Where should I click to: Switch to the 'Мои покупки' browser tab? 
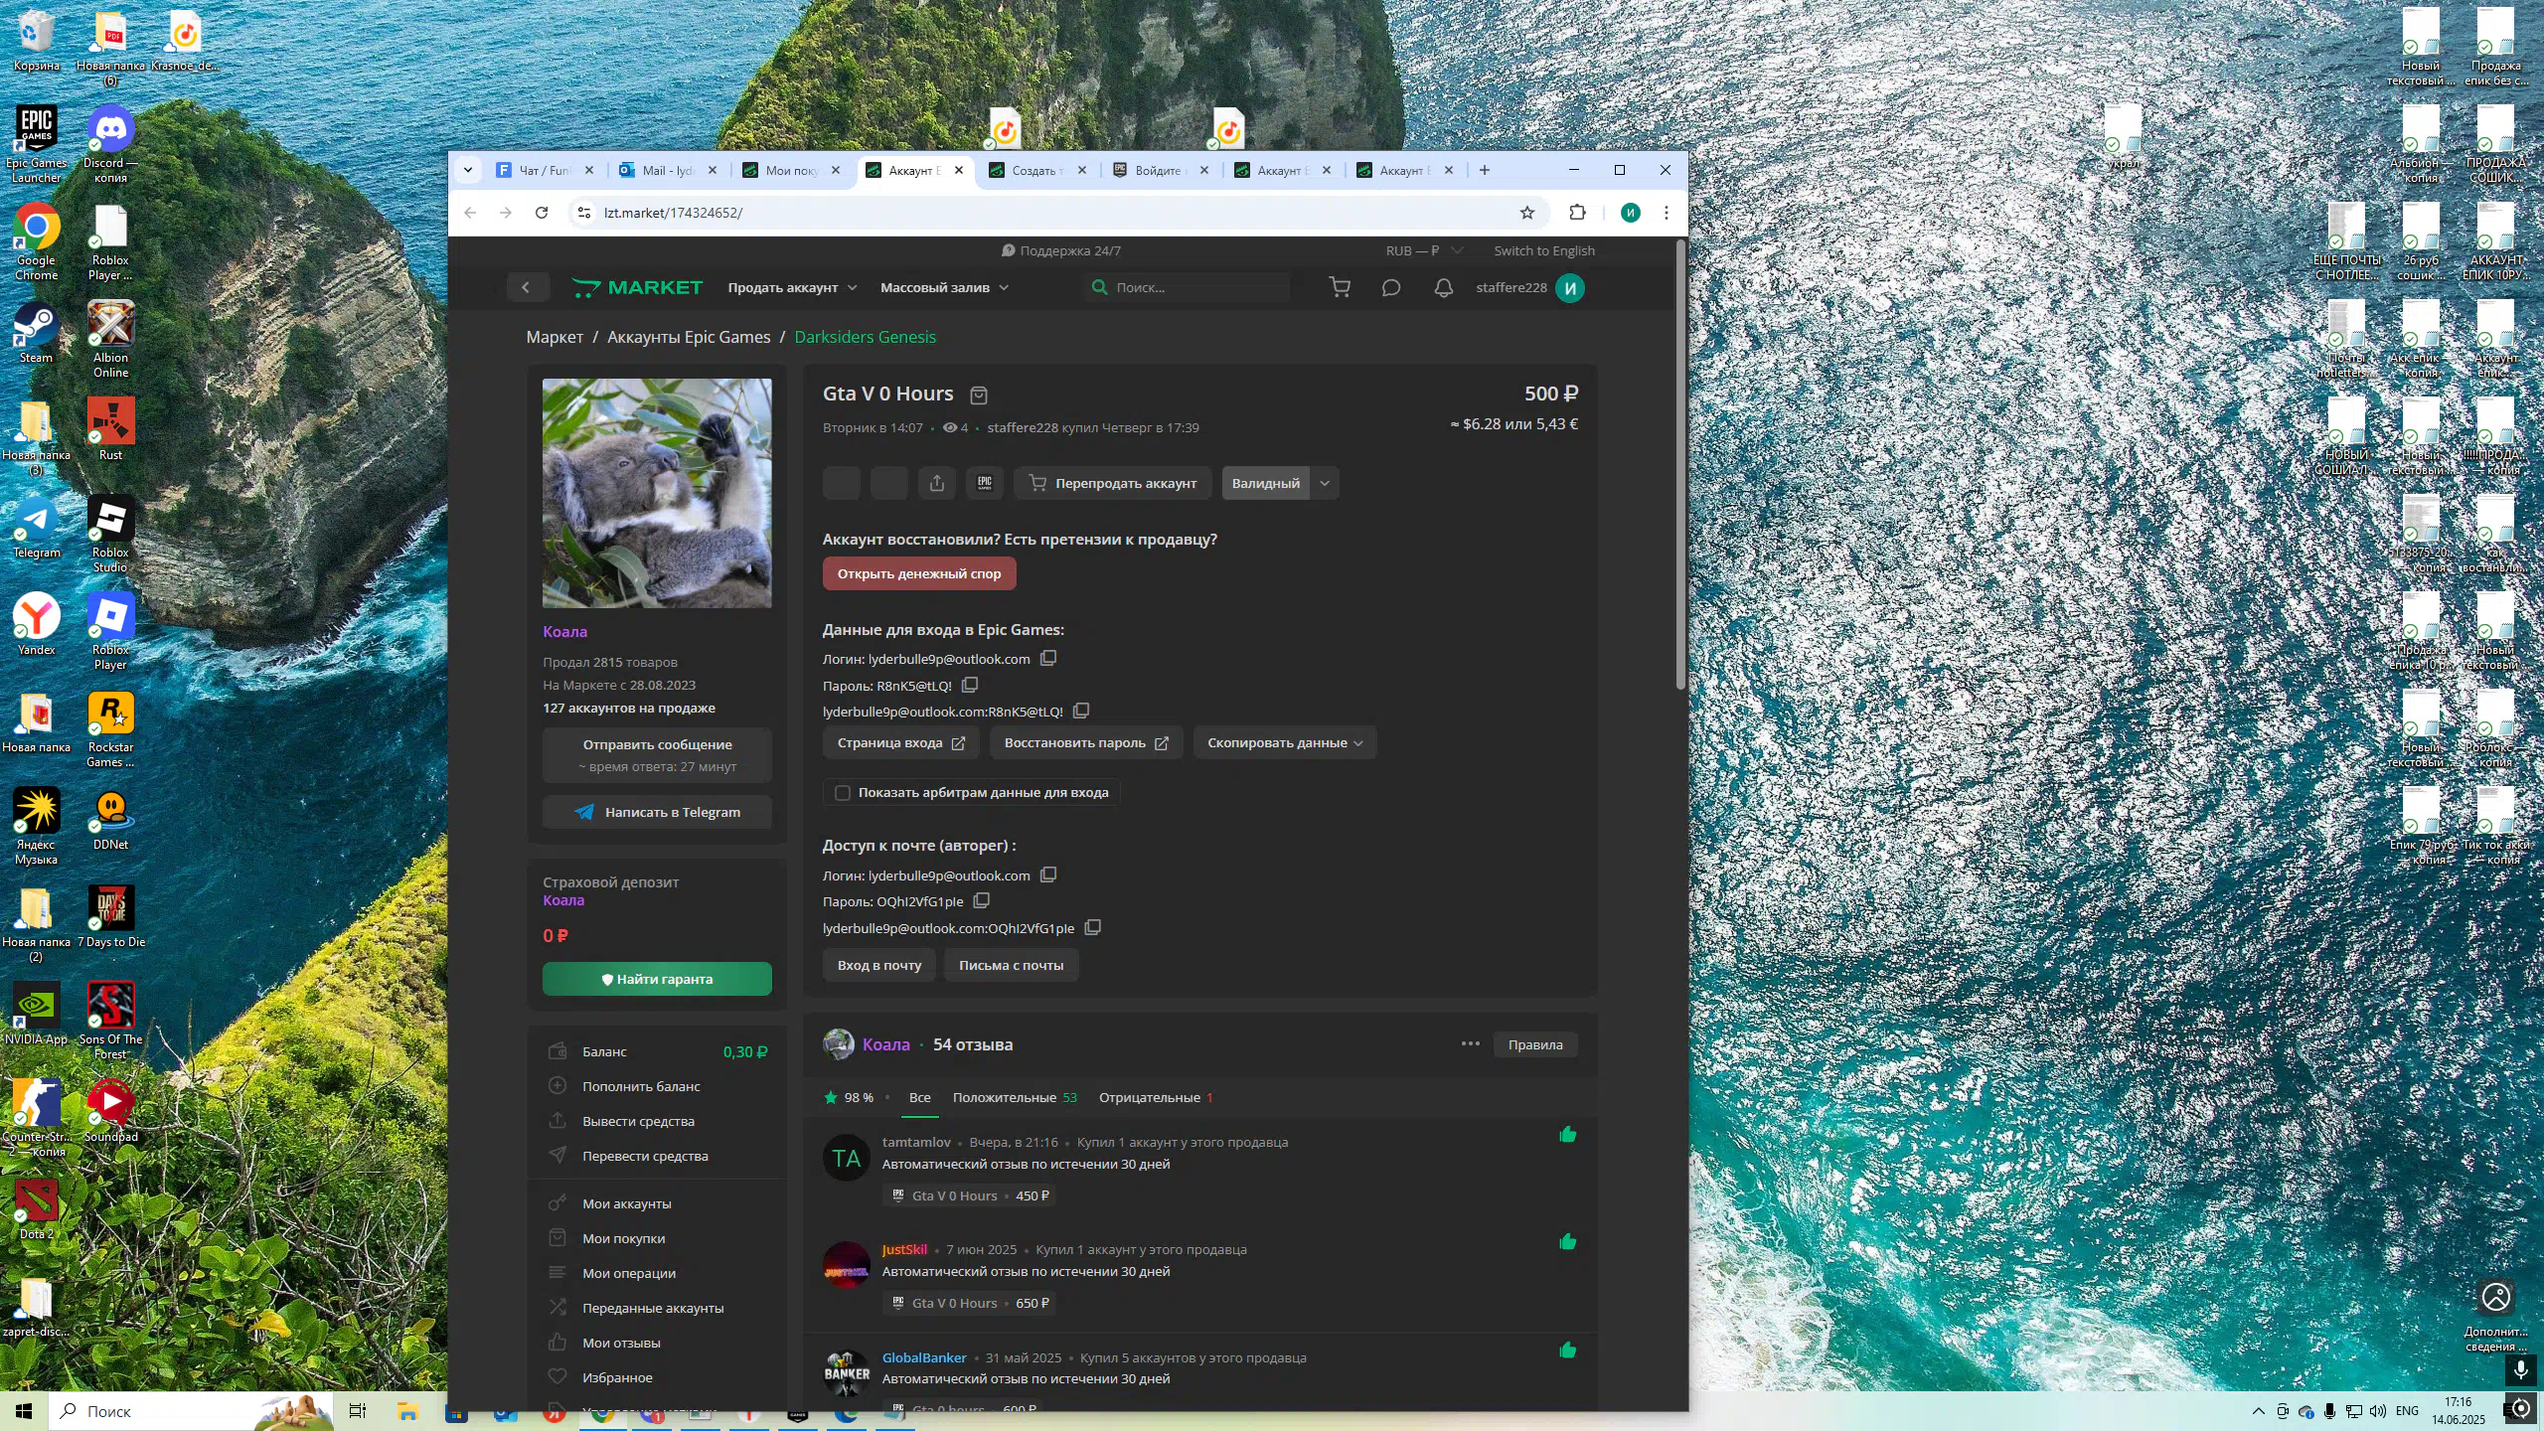791,171
